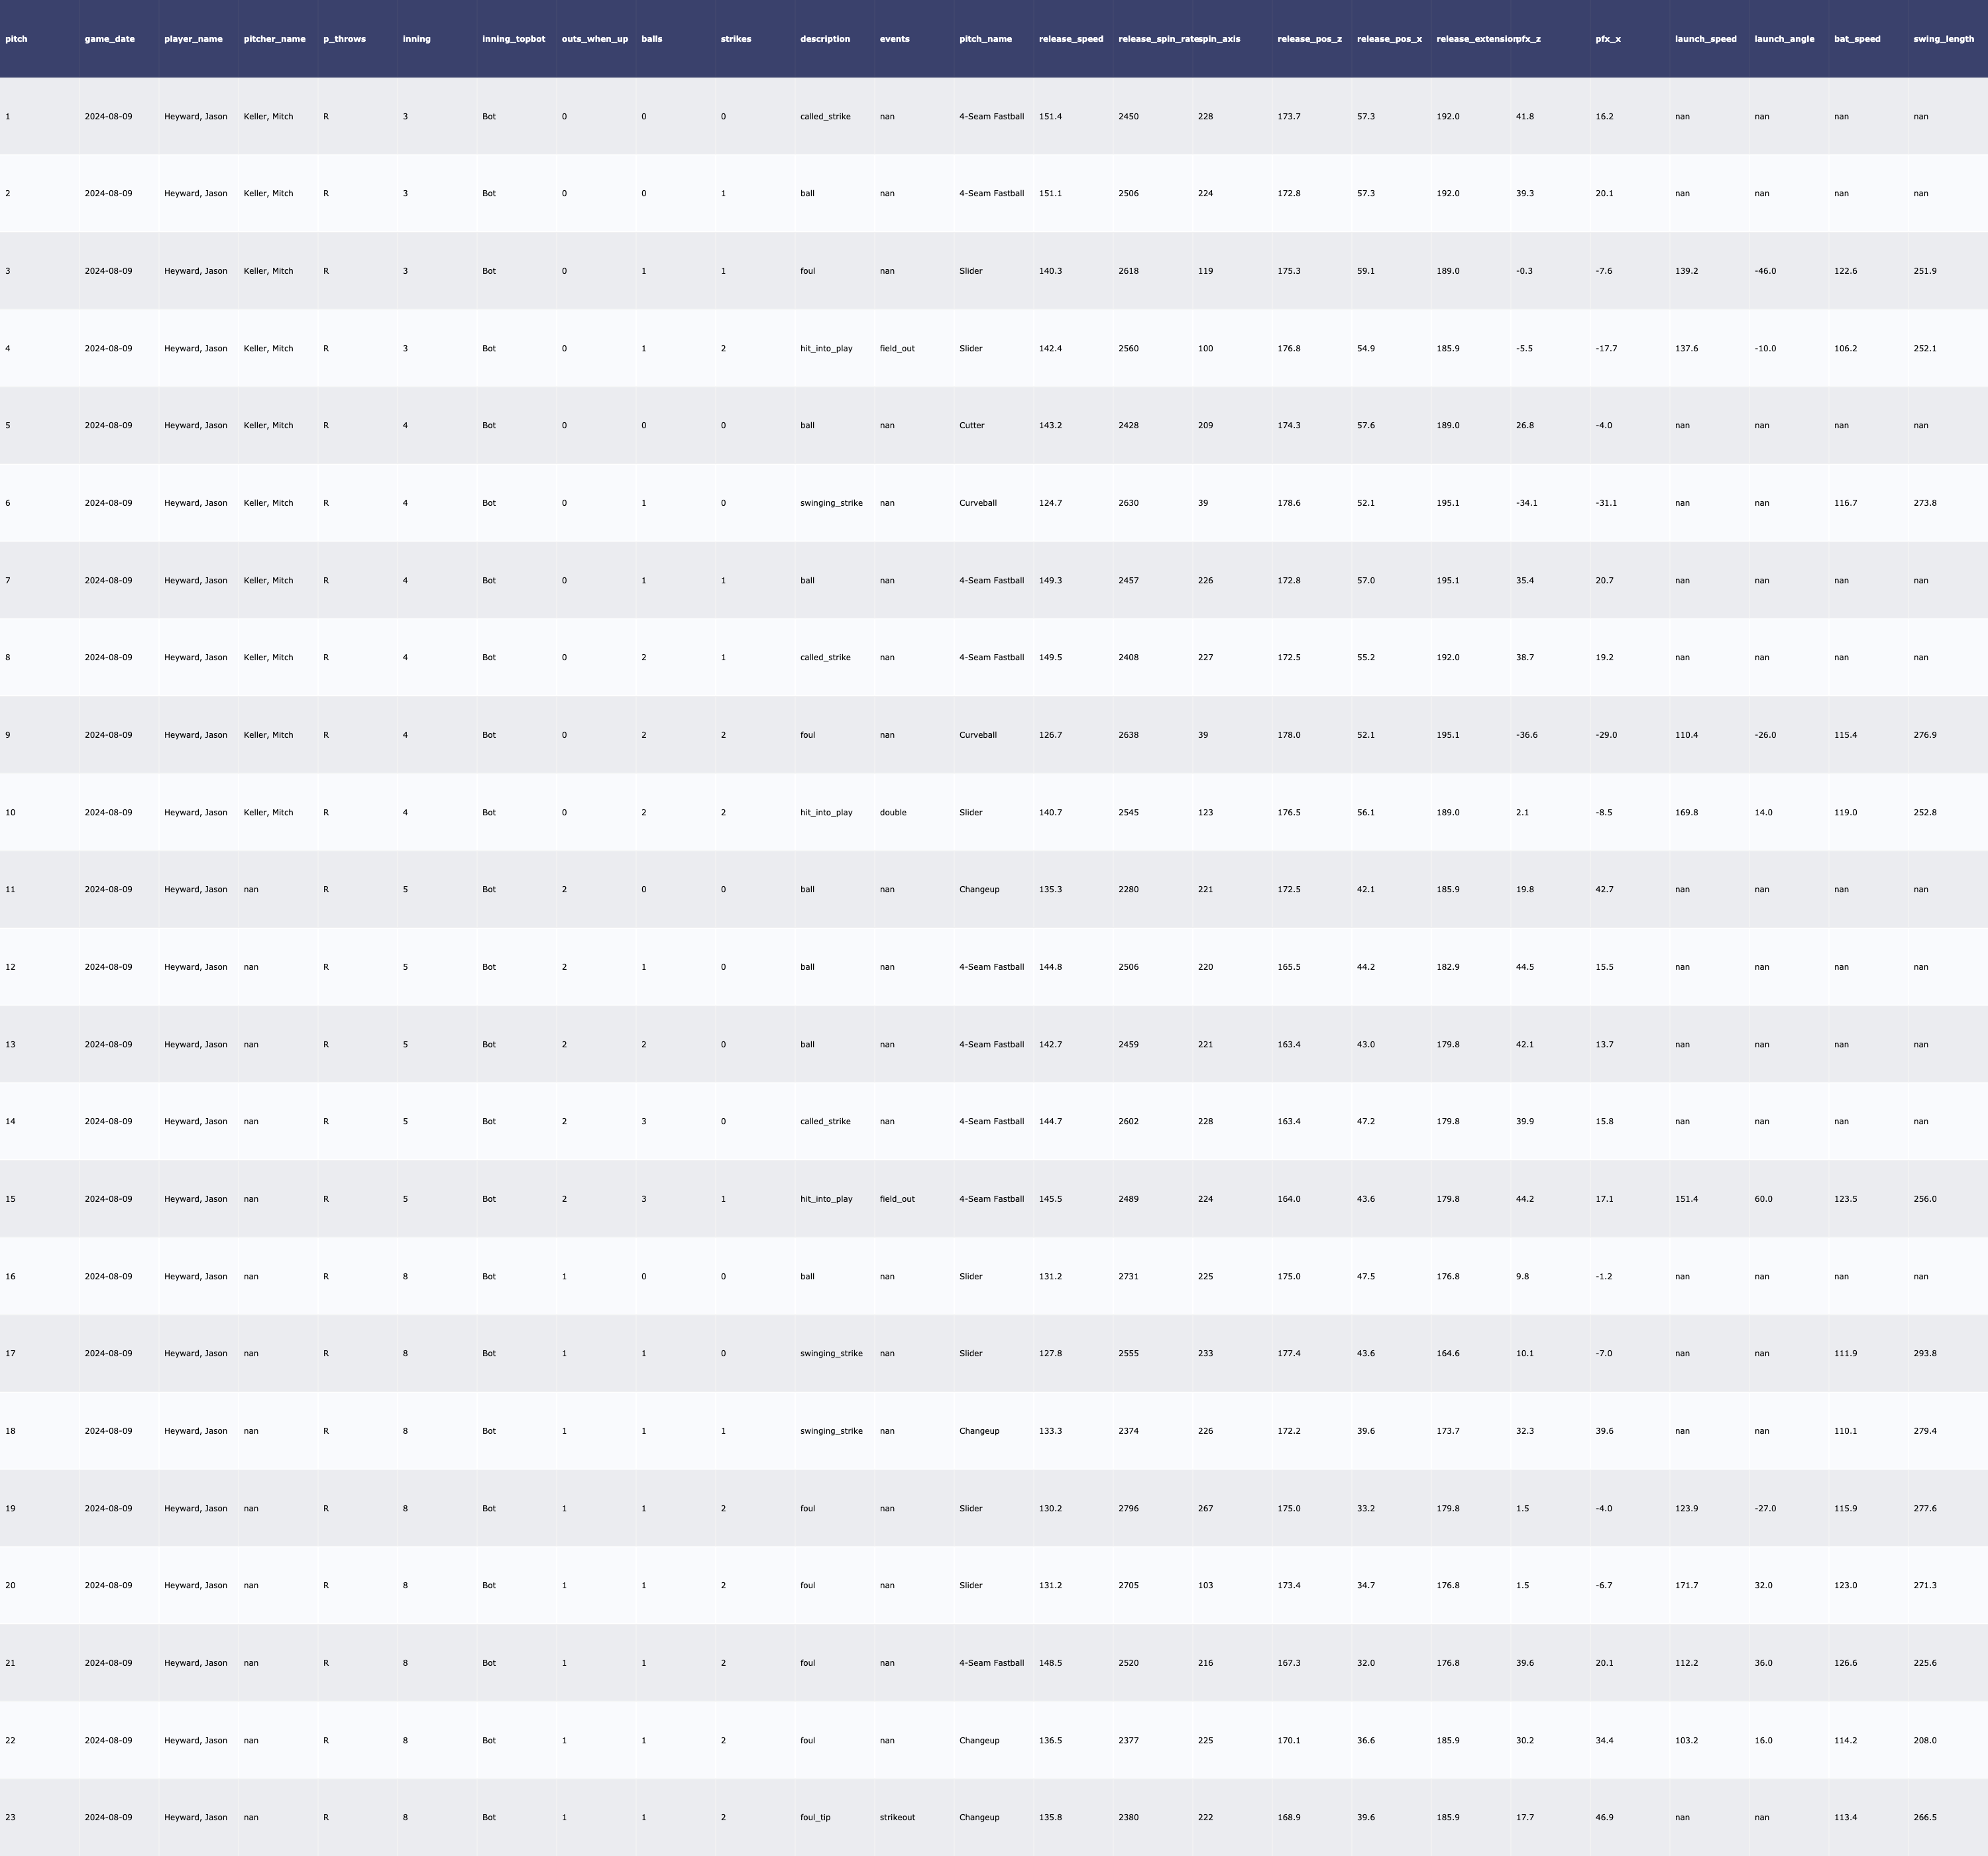Select the launch_angle column header
The image size is (1988, 1856).
[1783, 39]
